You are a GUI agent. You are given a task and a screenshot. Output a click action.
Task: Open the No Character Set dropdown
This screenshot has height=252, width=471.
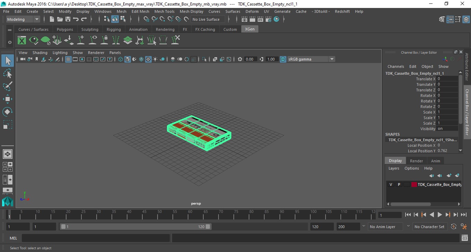[x=429, y=227]
